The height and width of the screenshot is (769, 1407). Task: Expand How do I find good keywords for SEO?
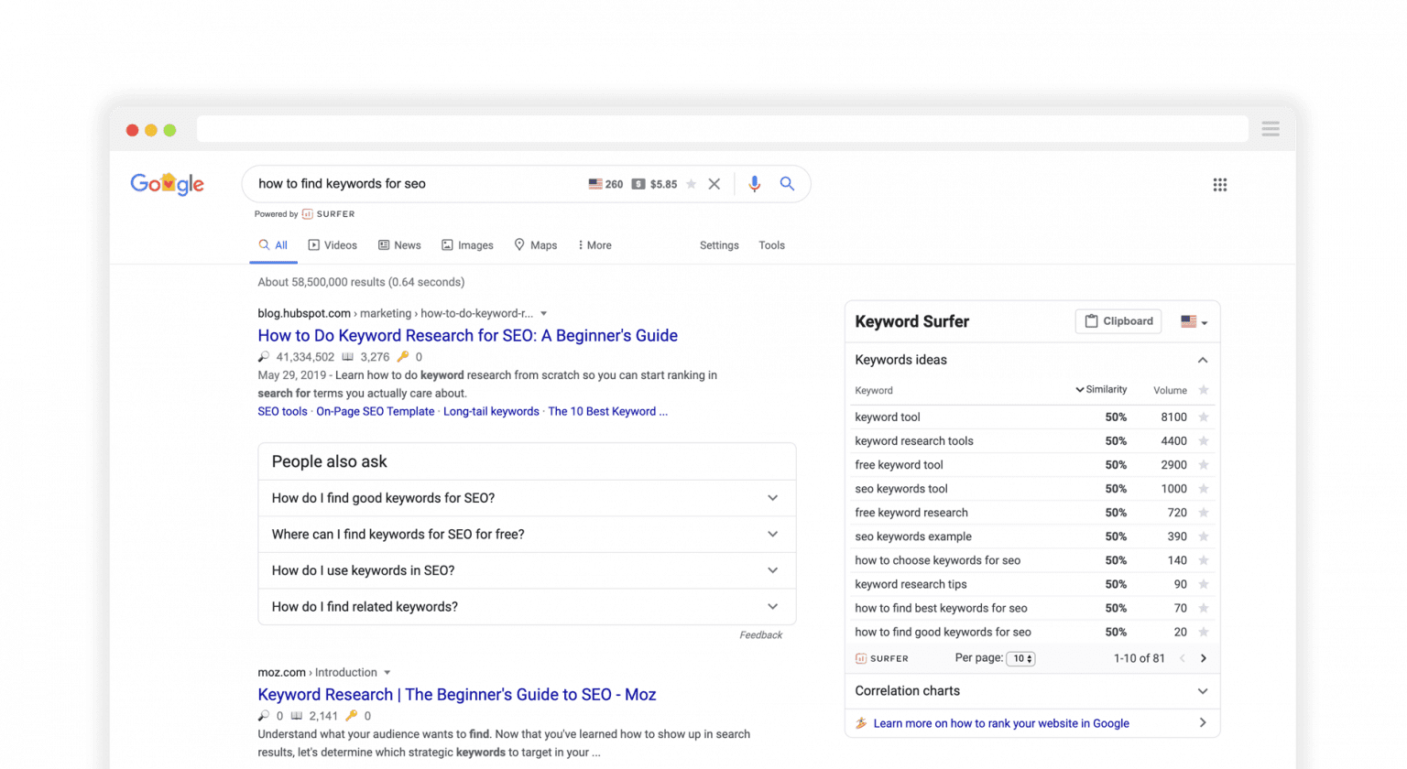tap(527, 498)
